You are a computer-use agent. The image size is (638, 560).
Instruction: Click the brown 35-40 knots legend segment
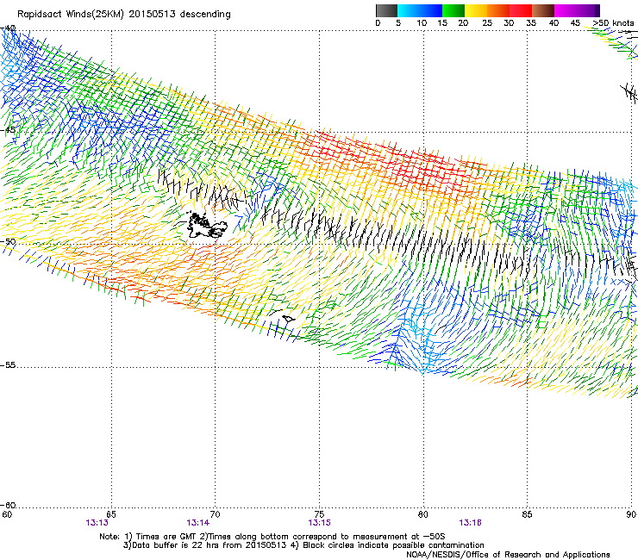point(543,10)
